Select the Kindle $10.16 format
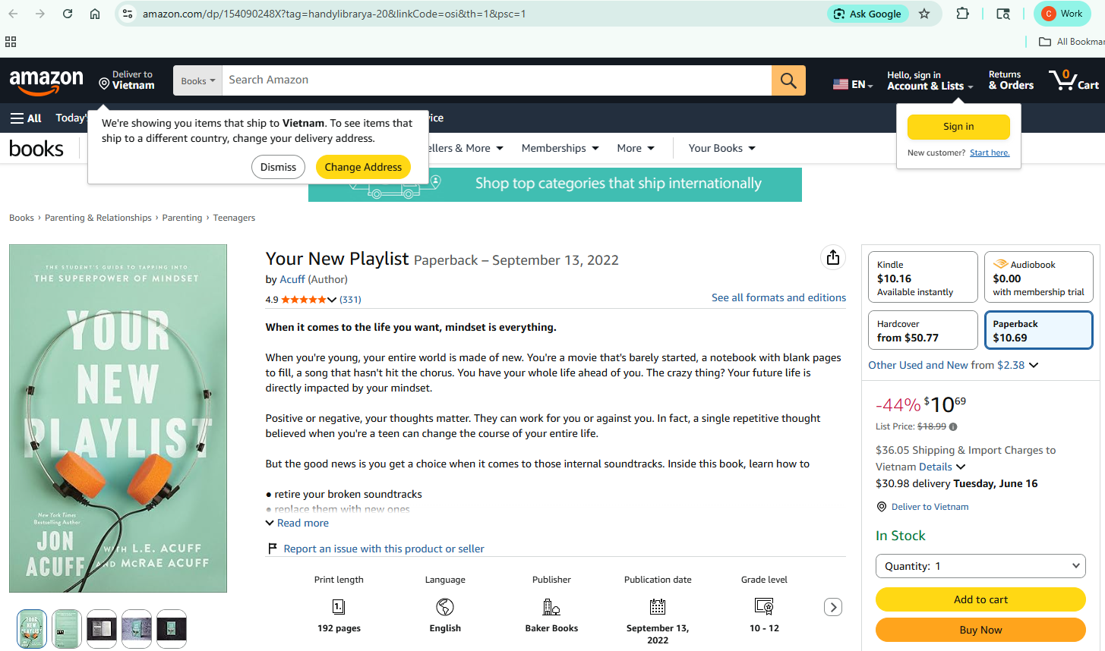This screenshot has height=651, width=1105. pyautogui.click(x=923, y=278)
